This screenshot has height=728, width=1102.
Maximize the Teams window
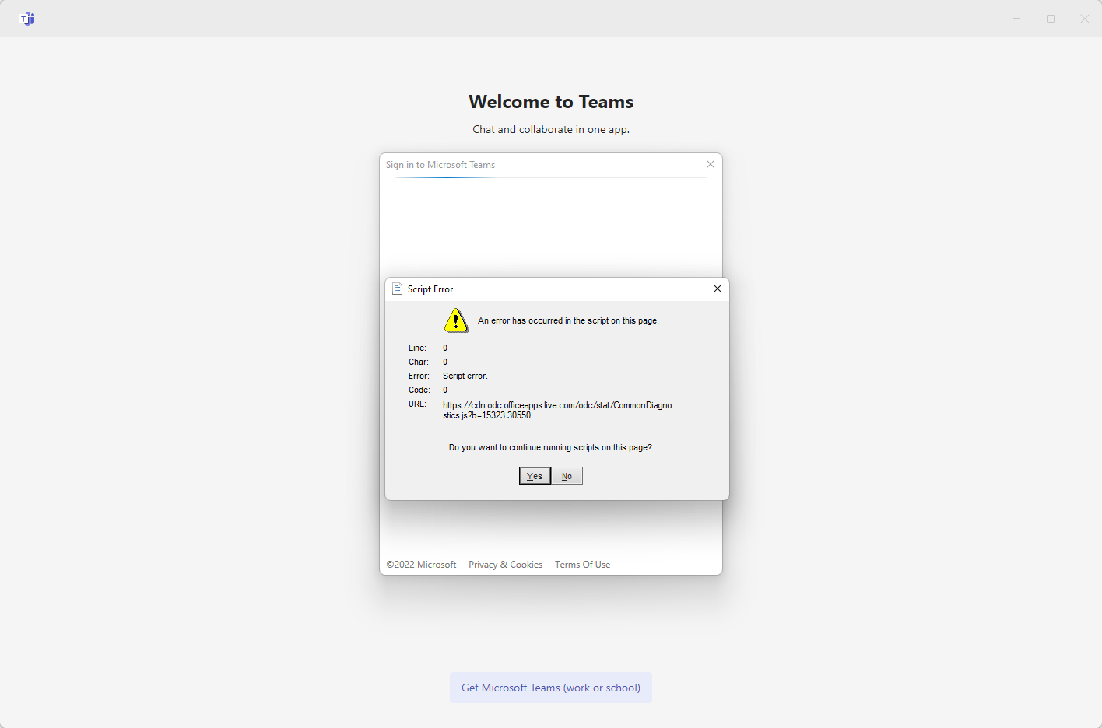(x=1050, y=18)
